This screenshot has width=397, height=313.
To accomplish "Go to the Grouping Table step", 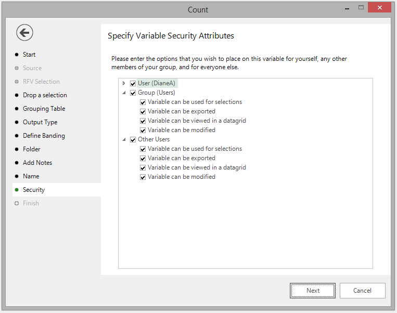I will tap(44, 109).
